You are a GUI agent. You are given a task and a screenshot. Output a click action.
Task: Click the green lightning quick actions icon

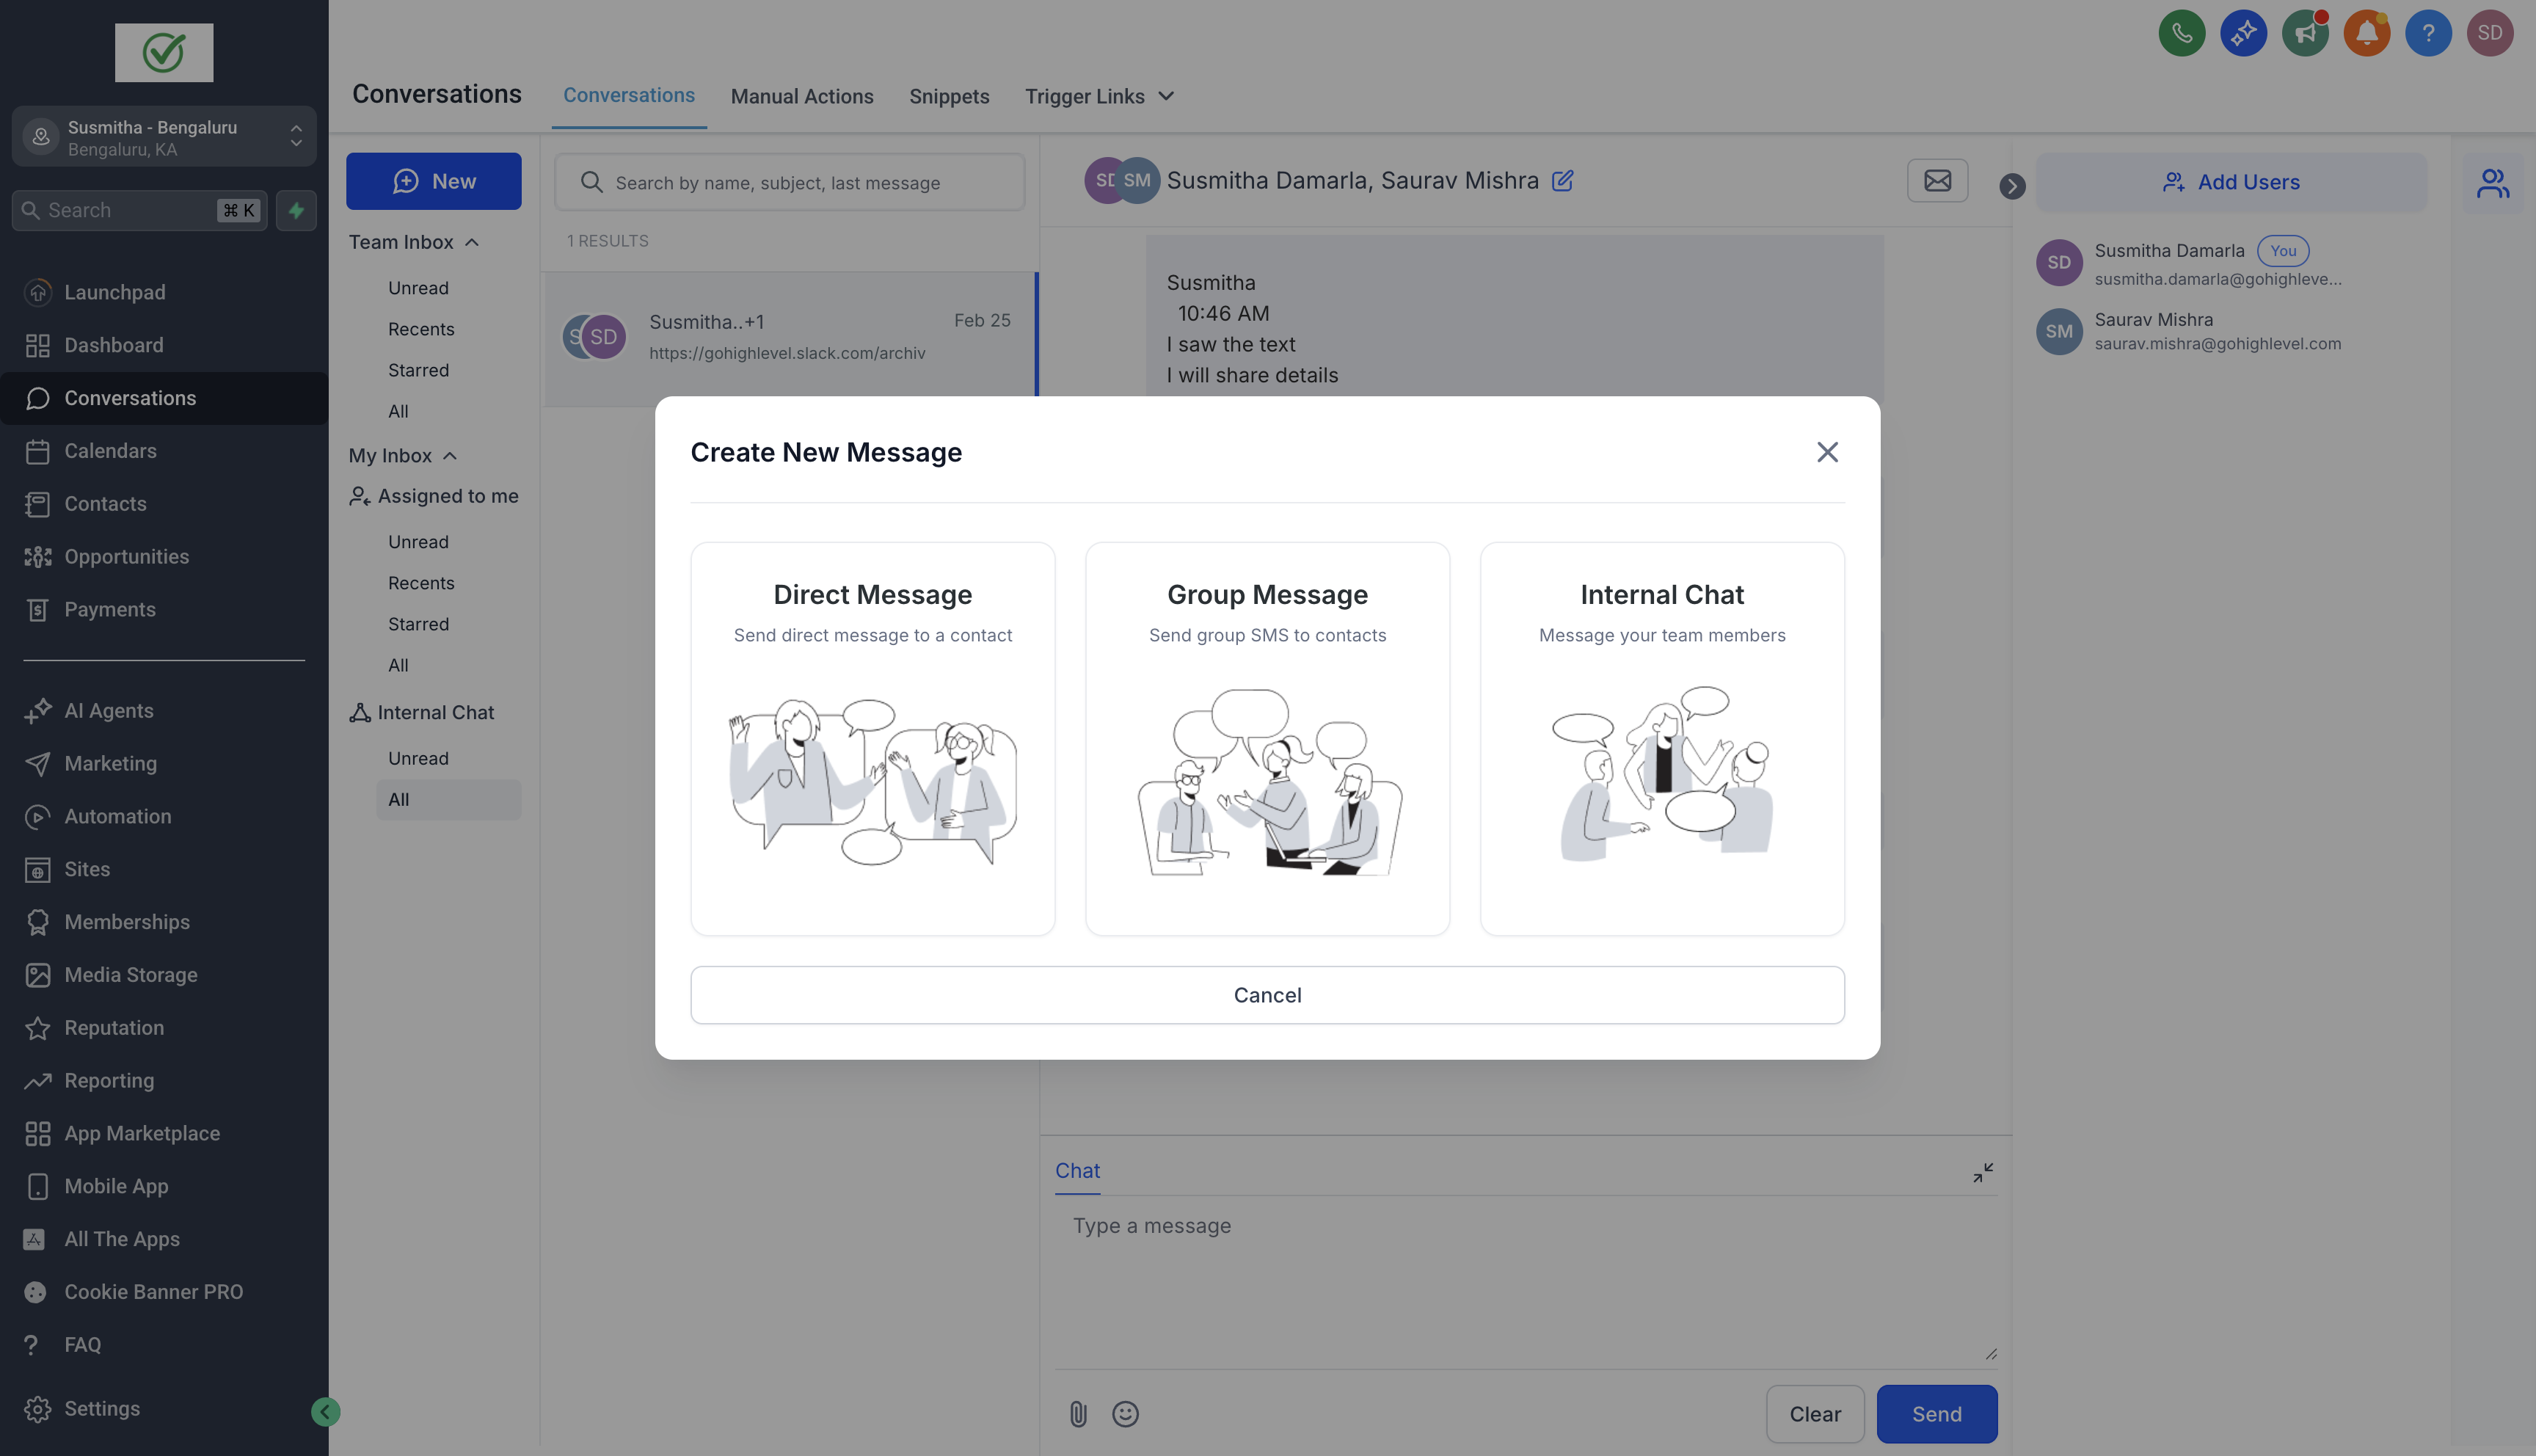(x=296, y=210)
